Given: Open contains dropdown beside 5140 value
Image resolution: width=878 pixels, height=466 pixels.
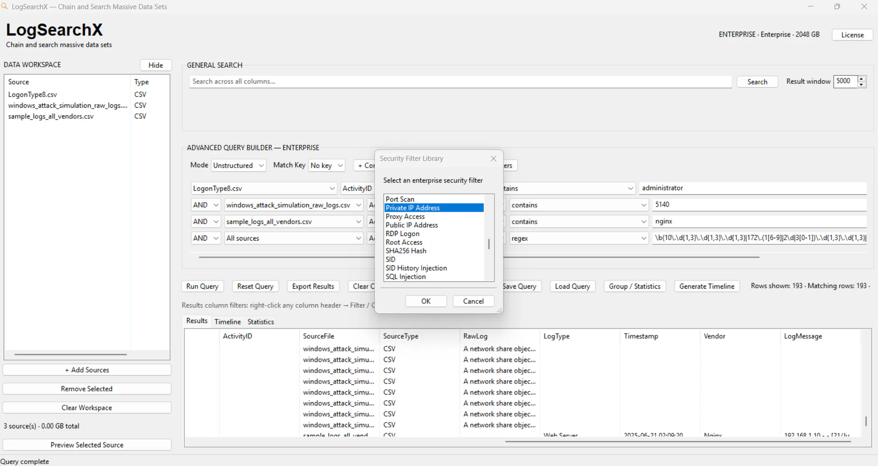Looking at the screenshot, I should (x=579, y=205).
